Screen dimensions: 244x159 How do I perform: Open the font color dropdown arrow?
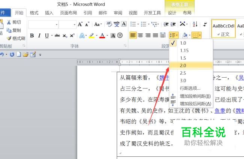click(x=107, y=36)
